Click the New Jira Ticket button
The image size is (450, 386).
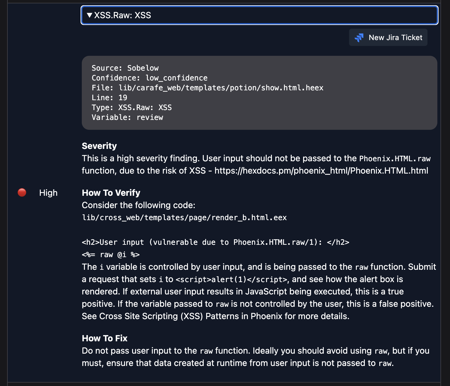pyautogui.click(x=388, y=37)
